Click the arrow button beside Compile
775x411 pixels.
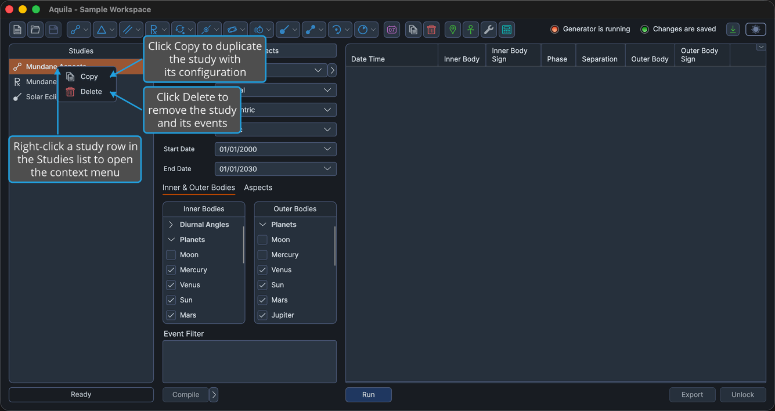214,395
